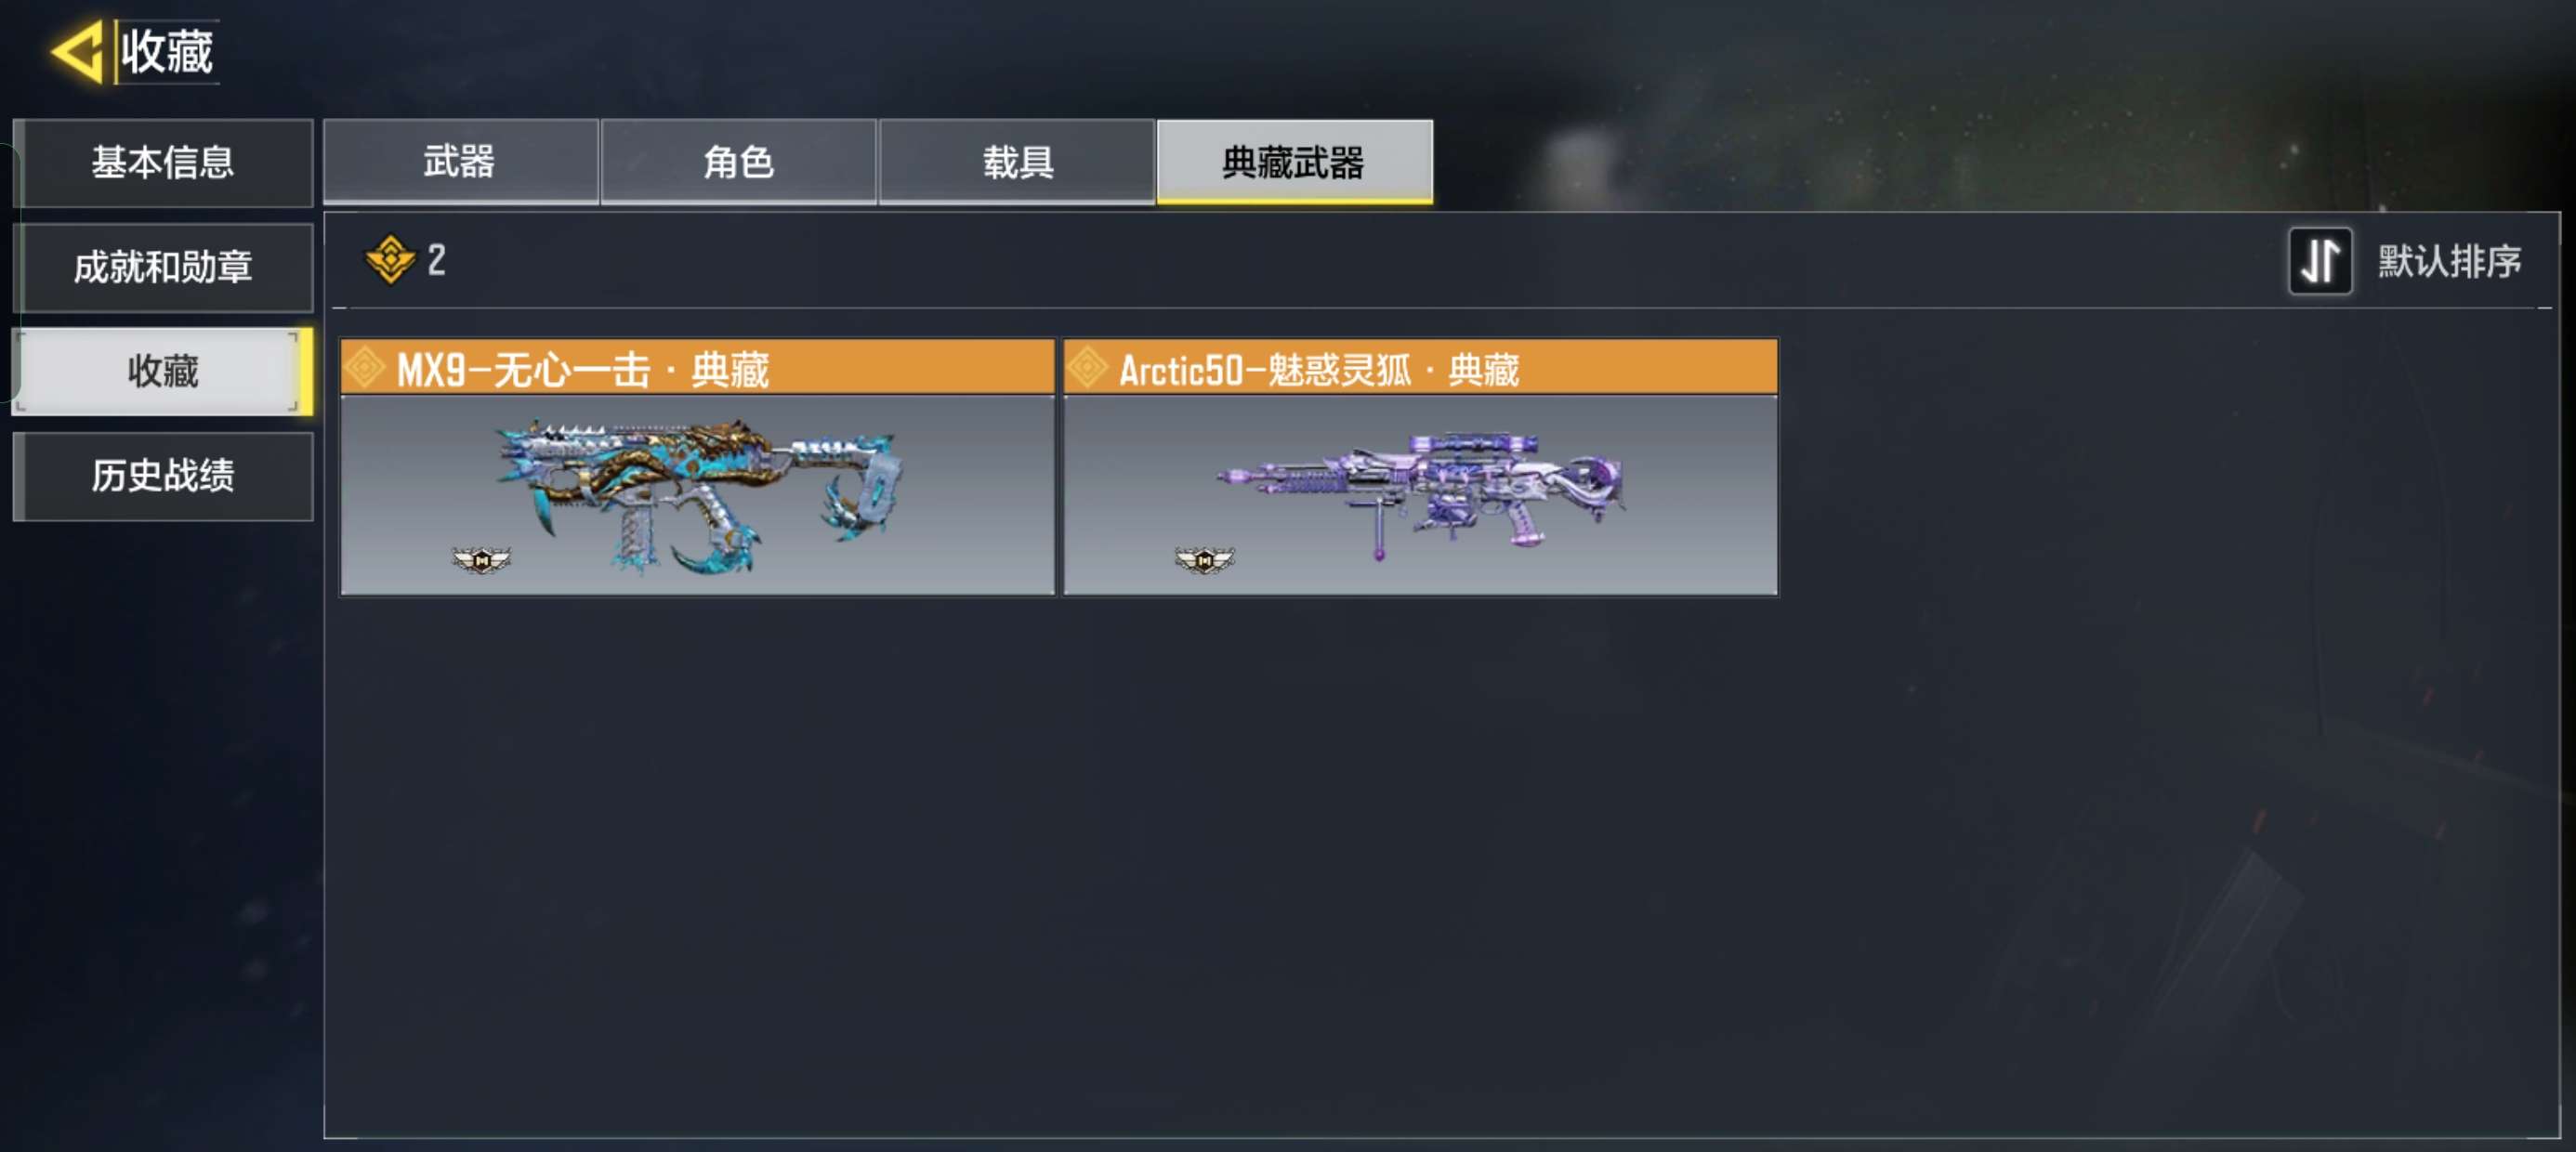The height and width of the screenshot is (1152, 2576).
Task: Click the yellow back arrow icon
Action: click(78, 51)
